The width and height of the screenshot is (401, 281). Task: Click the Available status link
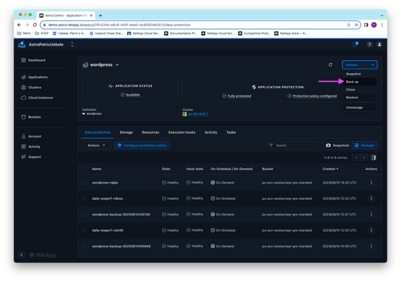click(133, 95)
